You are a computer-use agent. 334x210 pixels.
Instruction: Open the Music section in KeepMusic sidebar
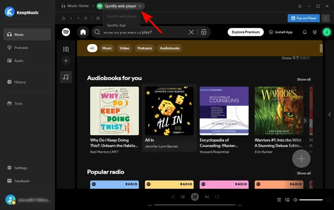[x=27, y=35]
